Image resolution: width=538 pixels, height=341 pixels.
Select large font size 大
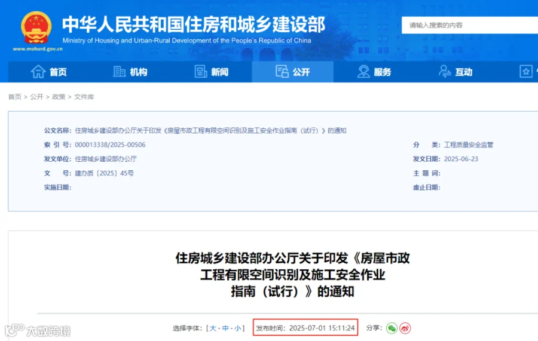point(213,328)
